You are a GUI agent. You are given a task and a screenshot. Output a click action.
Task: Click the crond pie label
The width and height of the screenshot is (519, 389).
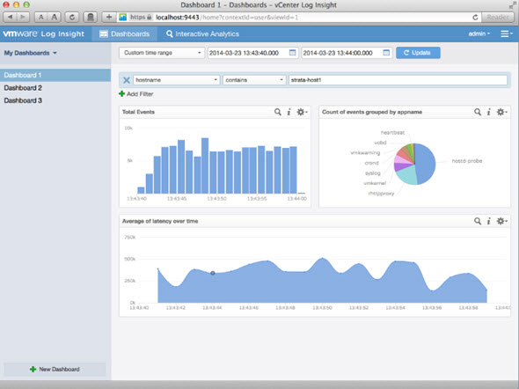click(x=371, y=163)
